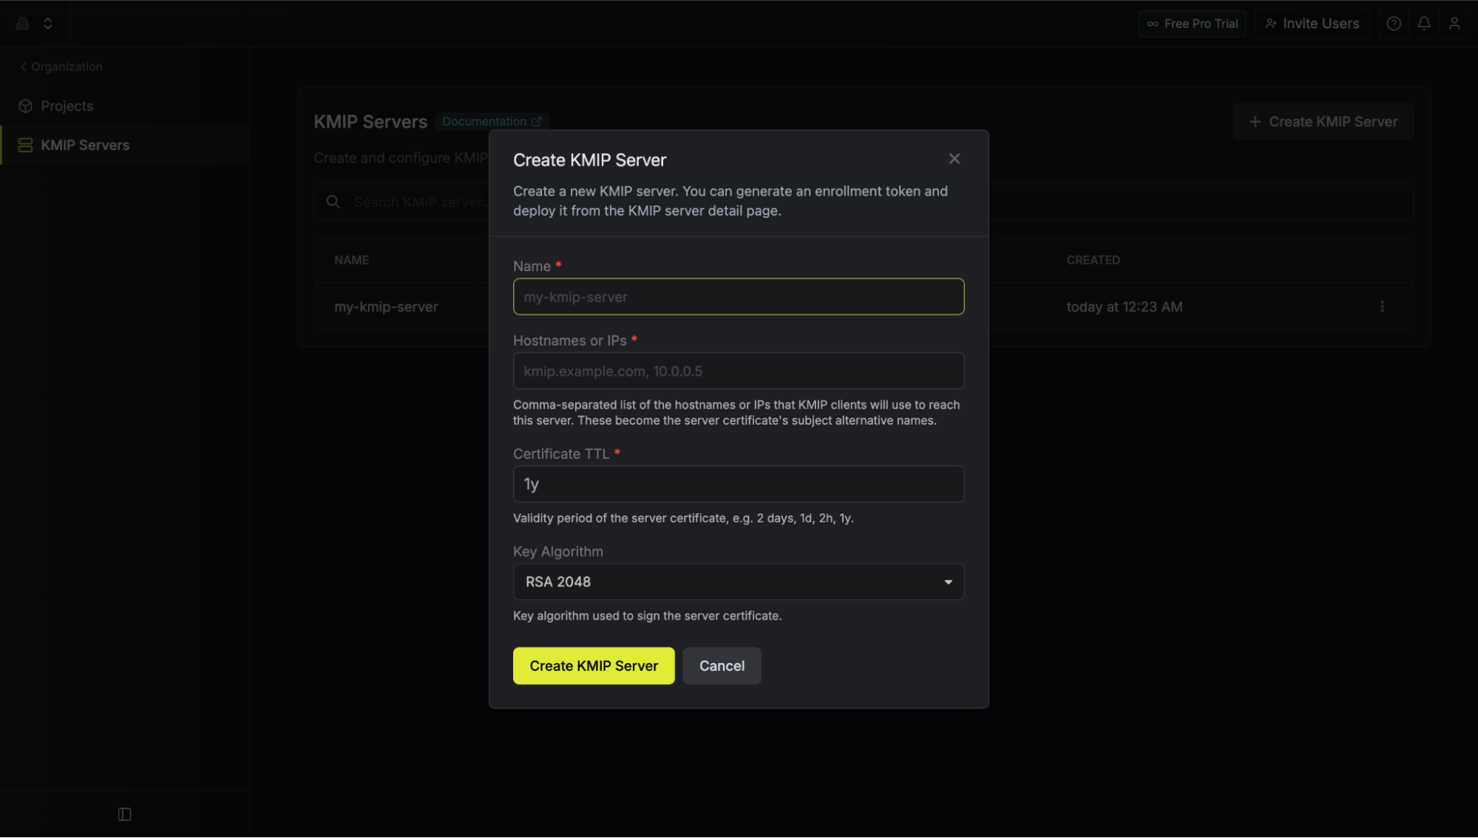The width and height of the screenshot is (1478, 838).
Task: Click the search magnifier icon
Action: tap(333, 202)
